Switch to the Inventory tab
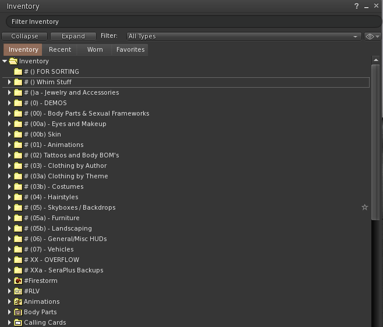 click(23, 50)
